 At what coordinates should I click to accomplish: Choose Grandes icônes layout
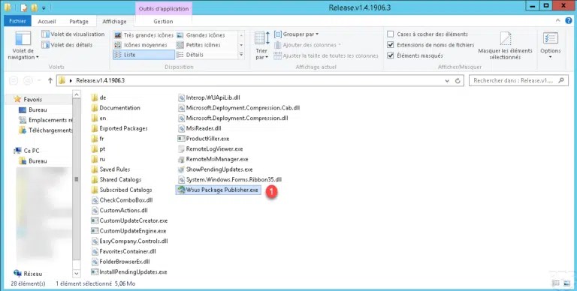(201, 35)
